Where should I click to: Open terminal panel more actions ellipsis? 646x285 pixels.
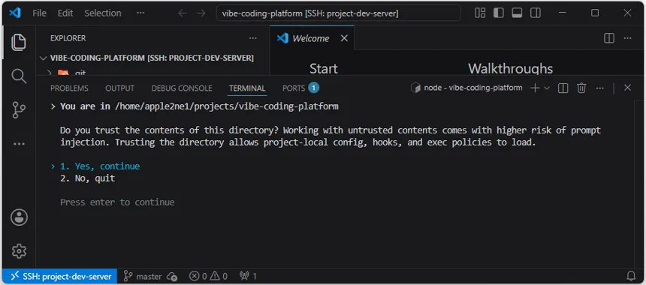600,88
